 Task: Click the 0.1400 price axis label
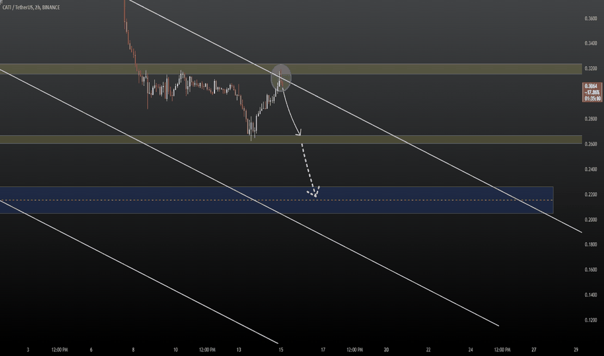pyautogui.click(x=590, y=295)
